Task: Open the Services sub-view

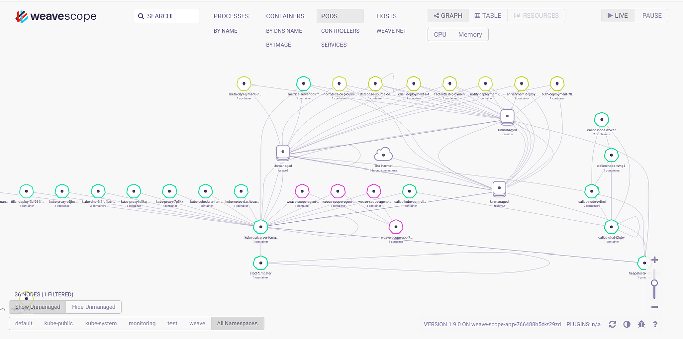Action: [x=334, y=45]
